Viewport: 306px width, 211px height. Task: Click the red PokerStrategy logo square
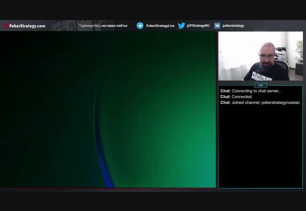tap(5, 26)
